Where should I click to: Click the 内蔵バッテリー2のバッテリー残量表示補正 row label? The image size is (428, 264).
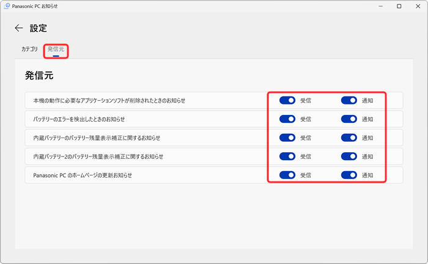click(x=98, y=156)
